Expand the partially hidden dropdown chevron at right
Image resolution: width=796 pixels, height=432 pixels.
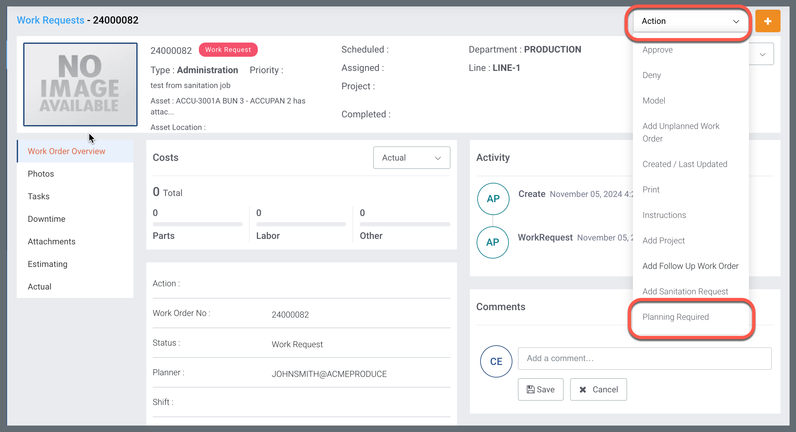pos(762,54)
